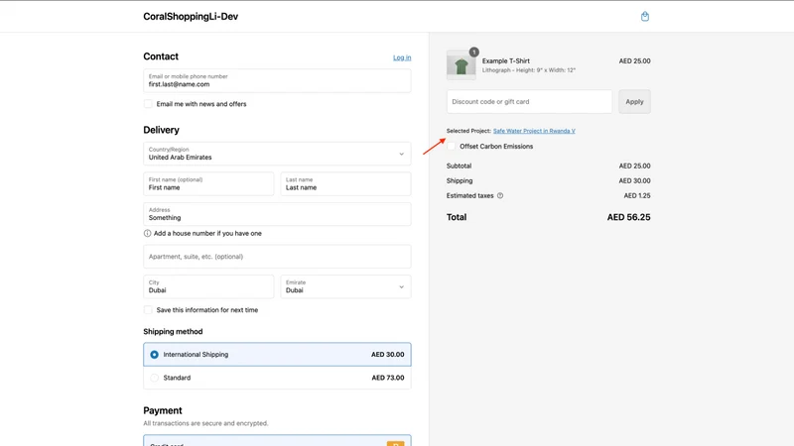Click the Address input field
This screenshot has height=446, width=794.
click(x=277, y=214)
